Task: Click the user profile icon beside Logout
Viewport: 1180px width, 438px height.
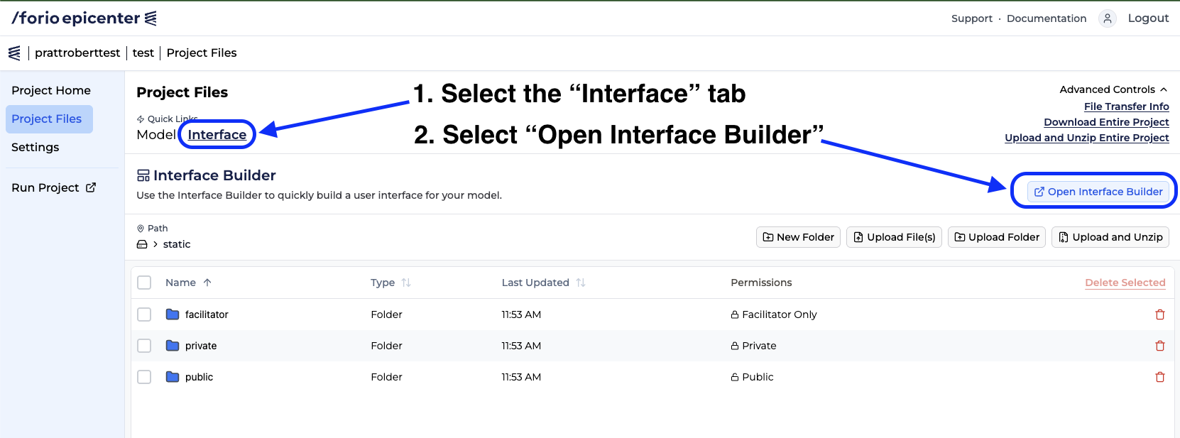Action: coord(1107,18)
